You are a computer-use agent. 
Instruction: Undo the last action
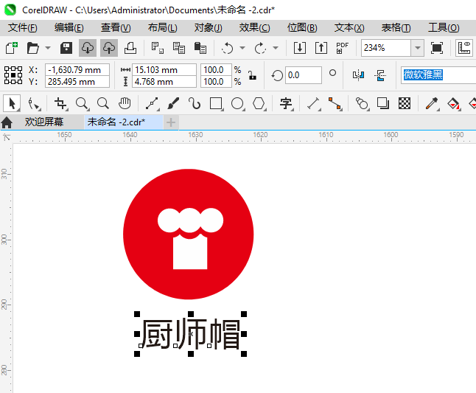pyautogui.click(x=227, y=48)
